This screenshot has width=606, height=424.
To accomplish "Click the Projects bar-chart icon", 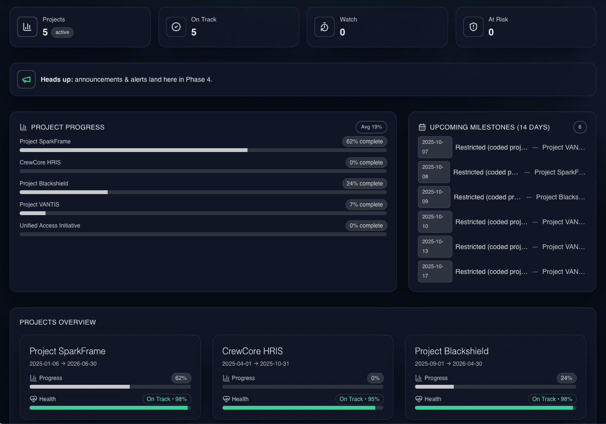I will 27,27.
